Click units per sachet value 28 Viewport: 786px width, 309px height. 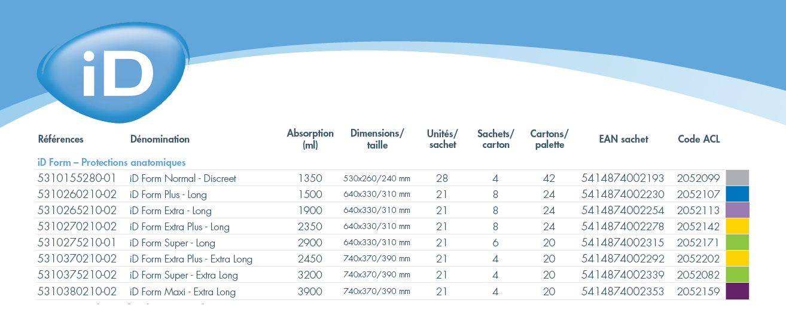coord(442,178)
